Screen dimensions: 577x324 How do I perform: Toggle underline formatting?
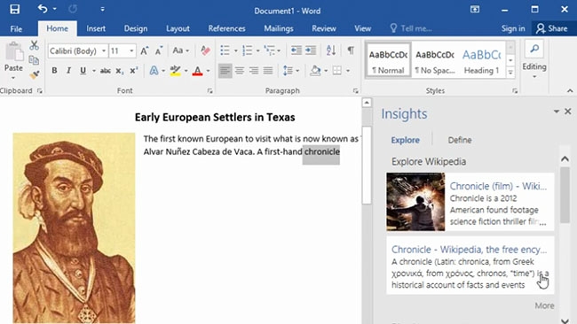point(83,71)
